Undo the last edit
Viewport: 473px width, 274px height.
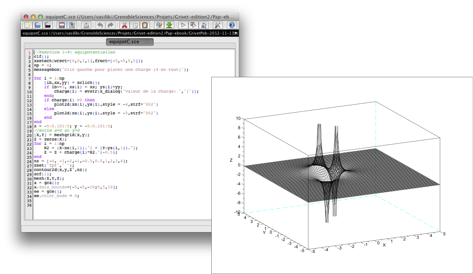click(x=100, y=25)
